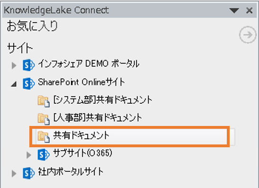
Task: Select the サイト heading
Action: pyautogui.click(x=20, y=48)
